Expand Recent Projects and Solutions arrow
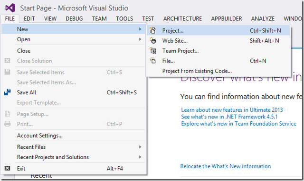 pyautogui.click(x=140, y=157)
